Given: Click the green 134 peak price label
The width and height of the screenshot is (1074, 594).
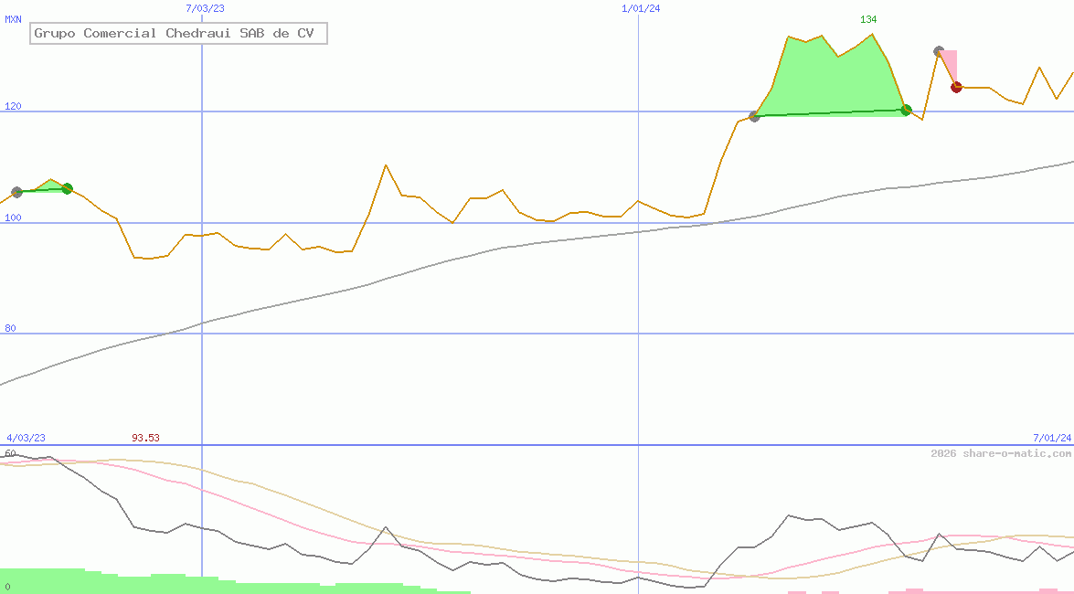Looking at the screenshot, I should point(868,19).
